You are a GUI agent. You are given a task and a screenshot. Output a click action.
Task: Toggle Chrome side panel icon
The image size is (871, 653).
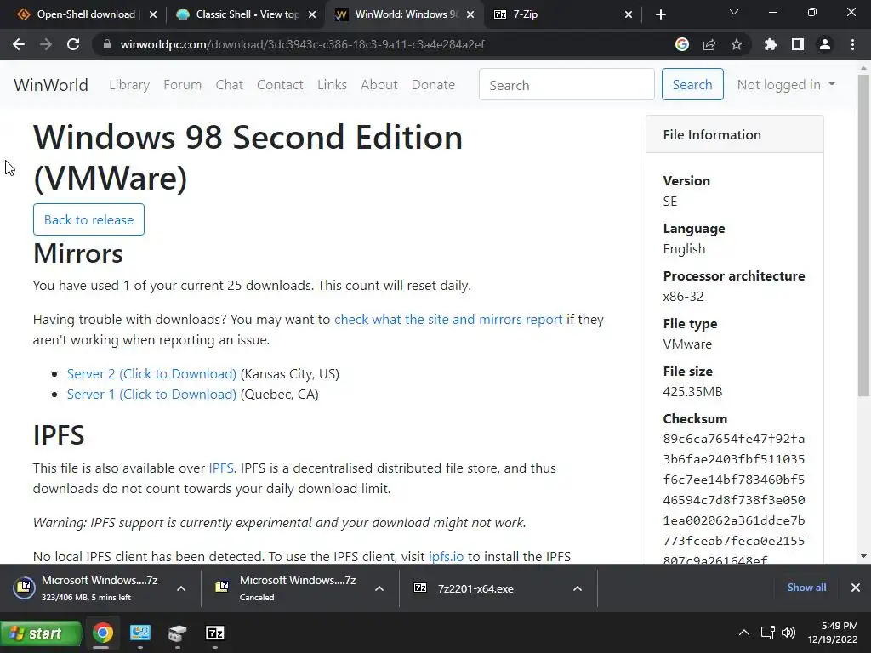click(798, 44)
